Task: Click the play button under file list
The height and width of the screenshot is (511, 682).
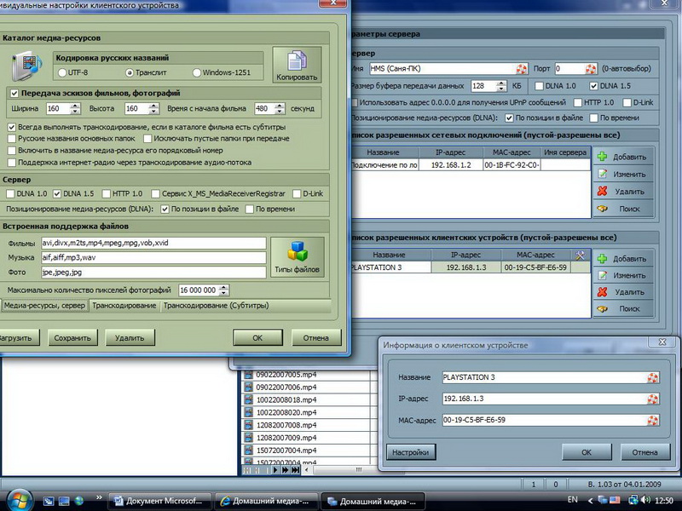Action: pyautogui.click(x=275, y=470)
